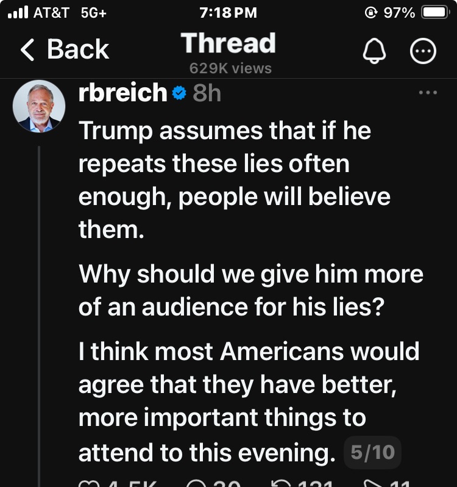Open the rbreich username link
This screenshot has height=487, width=457.
click(122, 93)
